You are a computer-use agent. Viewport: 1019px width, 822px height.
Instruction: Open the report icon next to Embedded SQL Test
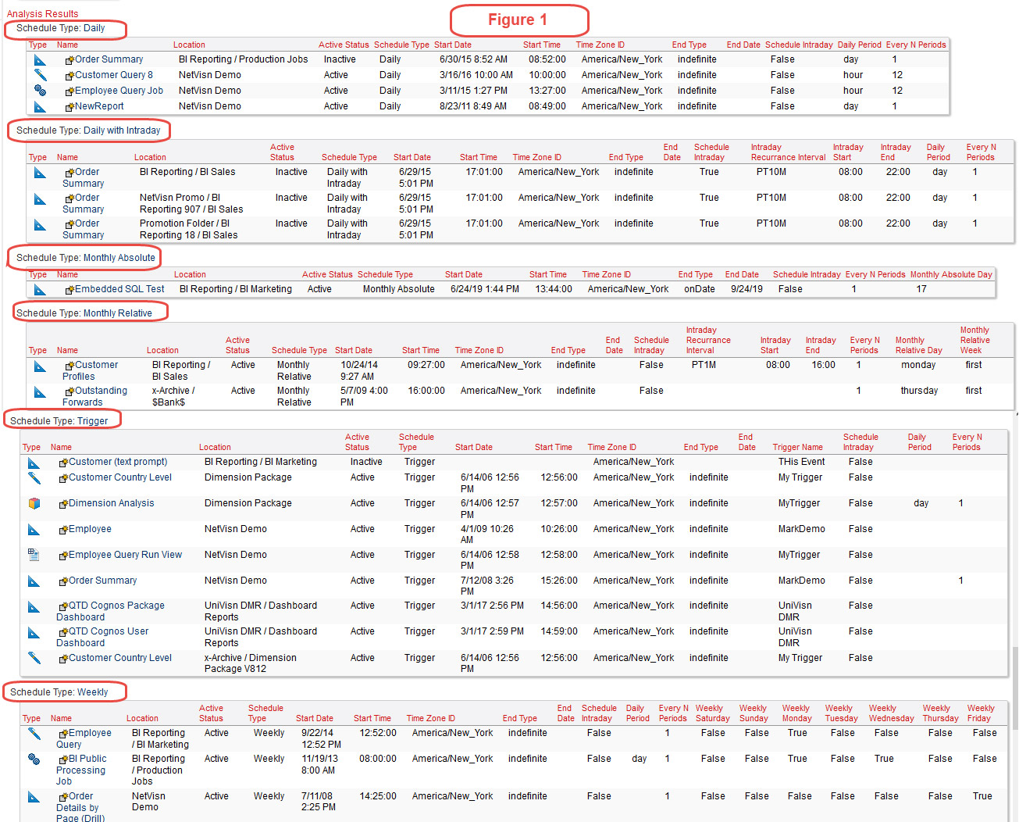pyautogui.click(x=40, y=288)
